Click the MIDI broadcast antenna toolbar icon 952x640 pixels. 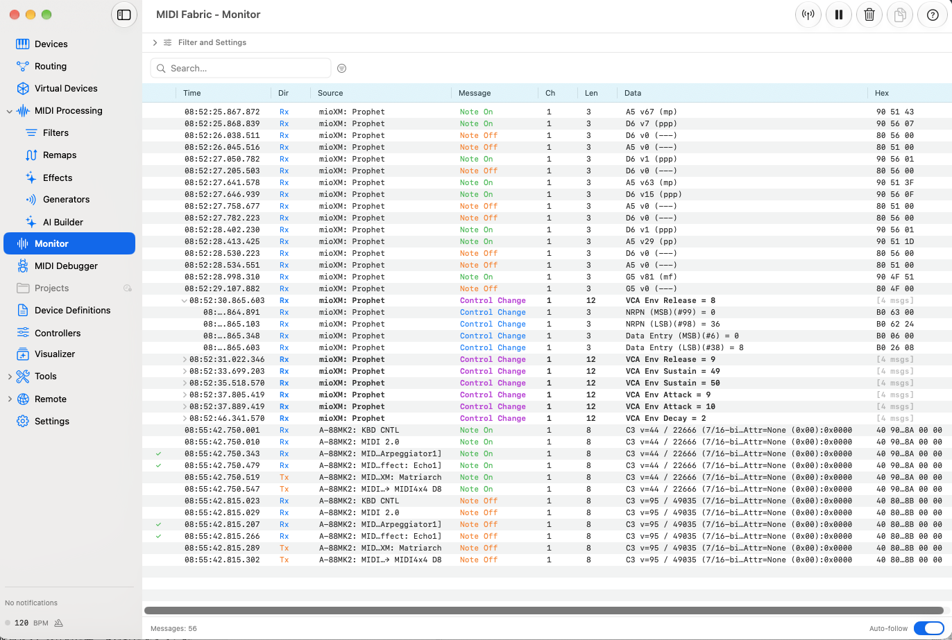coord(808,15)
